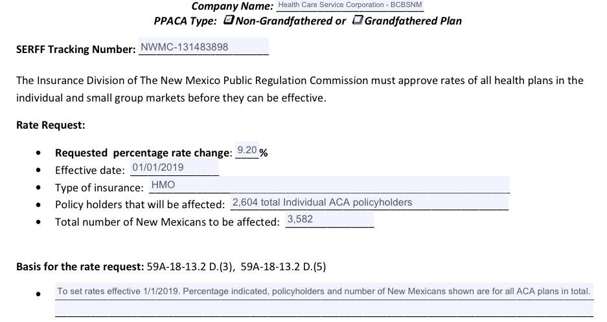The height and width of the screenshot is (322, 607).
Task: Tick the Grandfathered Plan checkbox
Action: click(x=357, y=20)
